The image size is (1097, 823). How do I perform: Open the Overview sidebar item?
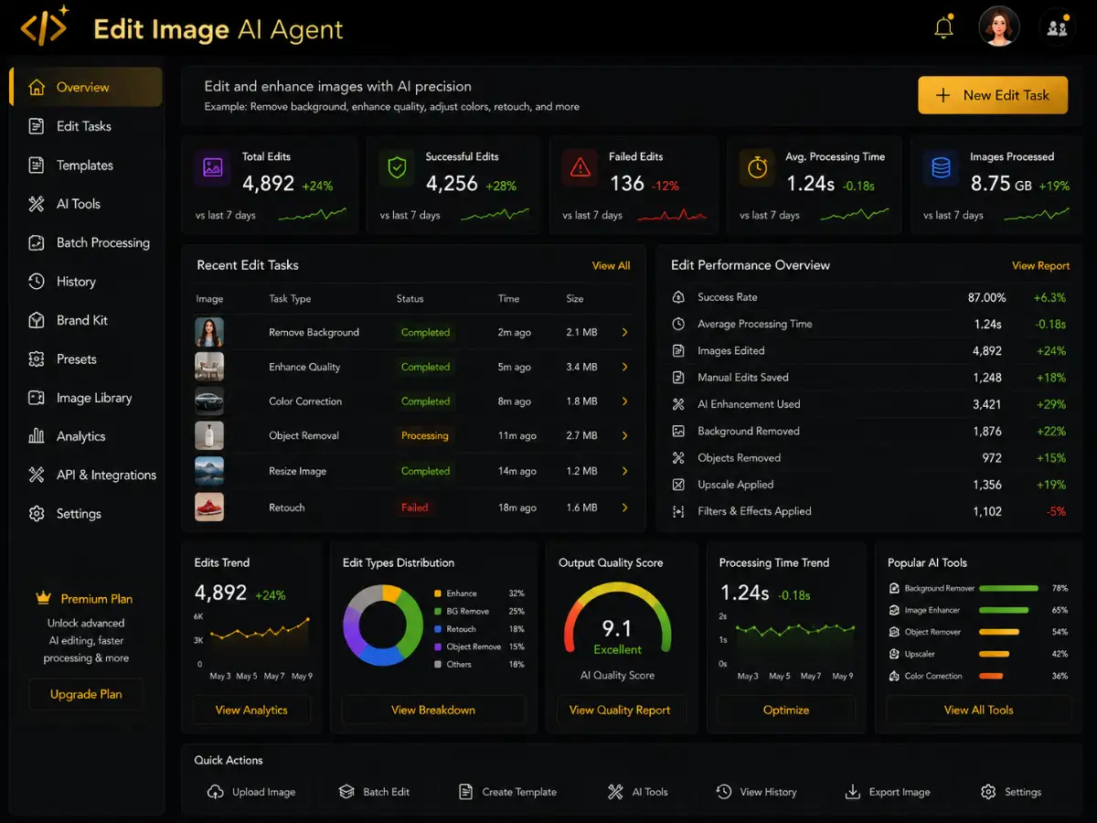[x=86, y=88]
